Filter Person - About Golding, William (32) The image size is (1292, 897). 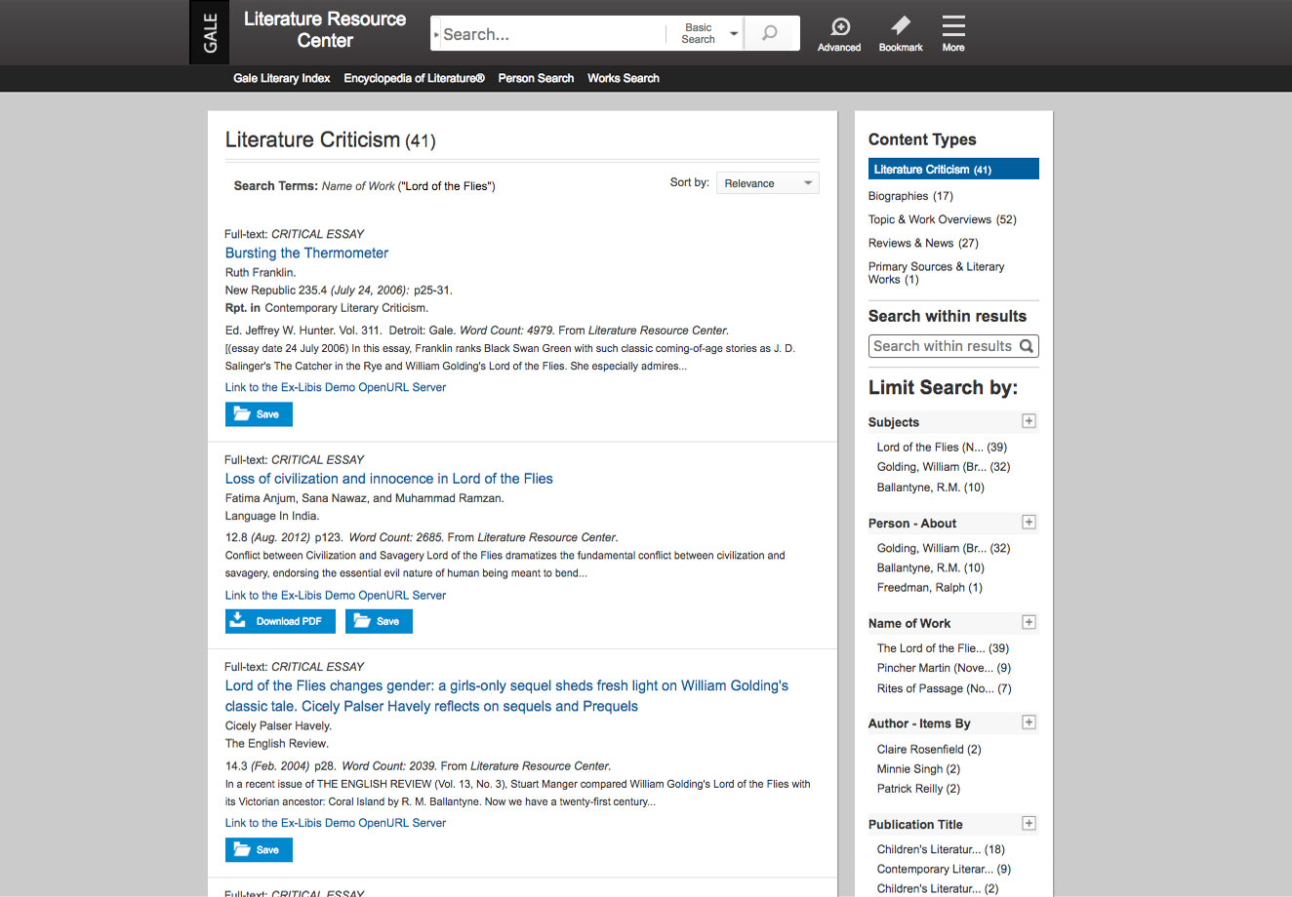[944, 548]
